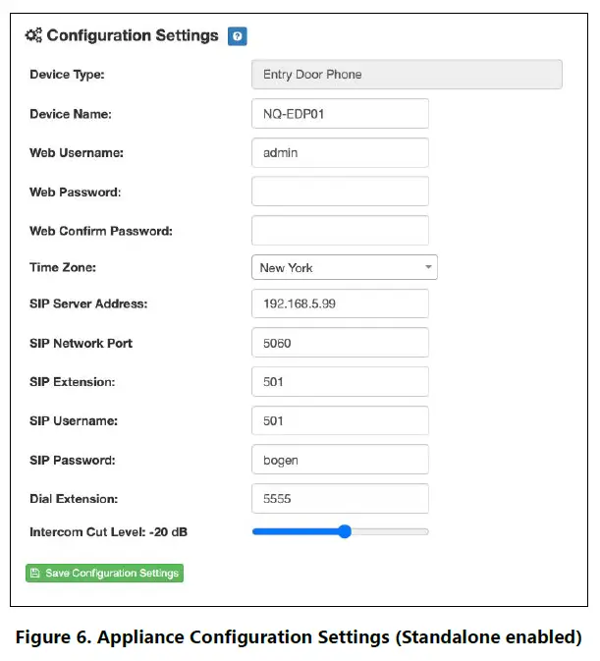The width and height of the screenshot is (600, 661).
Task: Click the gears icon beside Configuration Settings
Action: tap(33, 36)
